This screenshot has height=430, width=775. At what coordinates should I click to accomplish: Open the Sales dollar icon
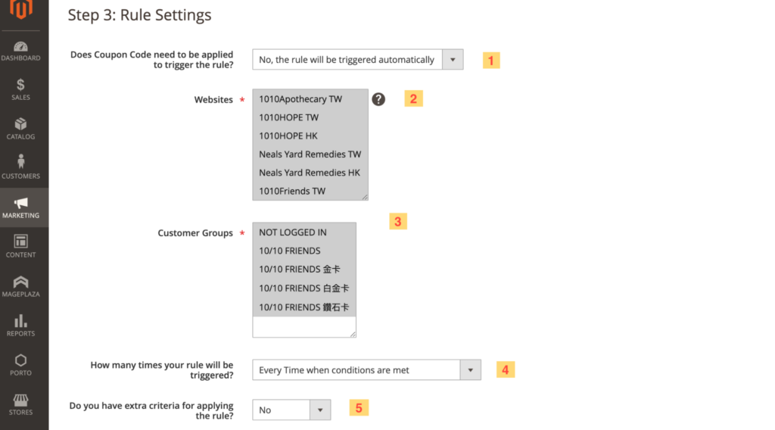20,86
